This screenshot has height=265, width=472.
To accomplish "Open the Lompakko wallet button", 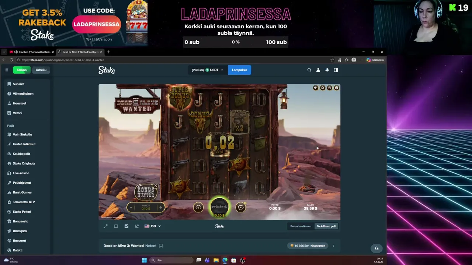I will (x=239, y=70).
